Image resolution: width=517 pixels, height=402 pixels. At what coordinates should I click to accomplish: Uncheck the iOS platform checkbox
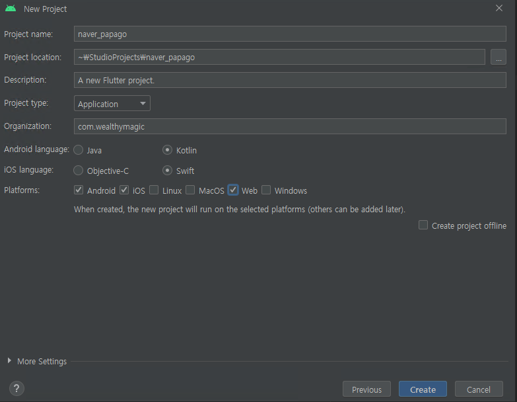click(x=124, y=190)
